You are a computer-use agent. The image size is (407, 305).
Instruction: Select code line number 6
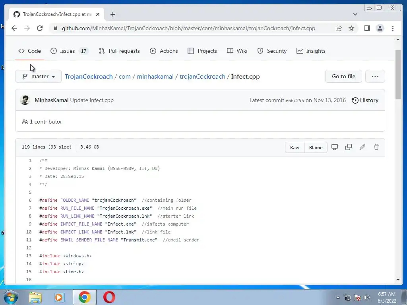30,200
